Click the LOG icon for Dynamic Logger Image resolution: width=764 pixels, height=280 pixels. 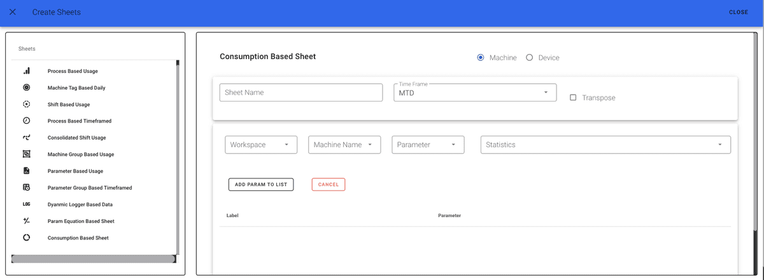coord(26,204)
